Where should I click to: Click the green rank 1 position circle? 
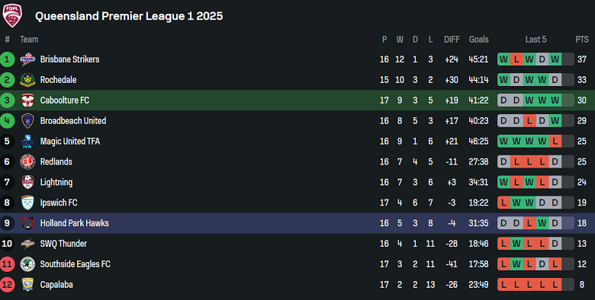coord(7,59)
